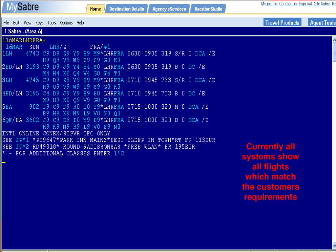The image size is (336, 252).
Task: Click "1*C" for additional classes
Action: point(119,154)
